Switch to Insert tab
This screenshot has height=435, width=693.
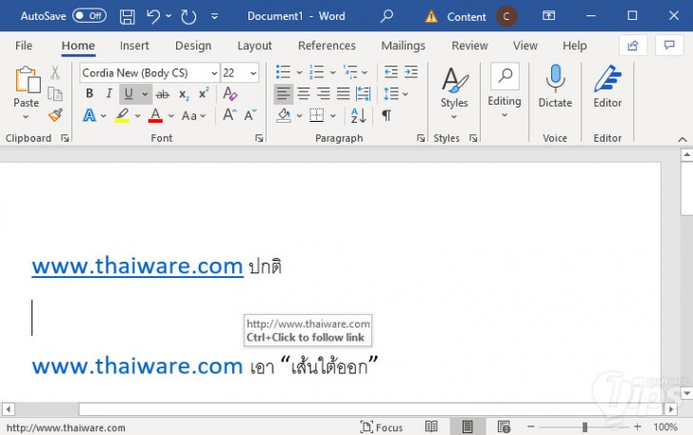click(x=134, y=46)
